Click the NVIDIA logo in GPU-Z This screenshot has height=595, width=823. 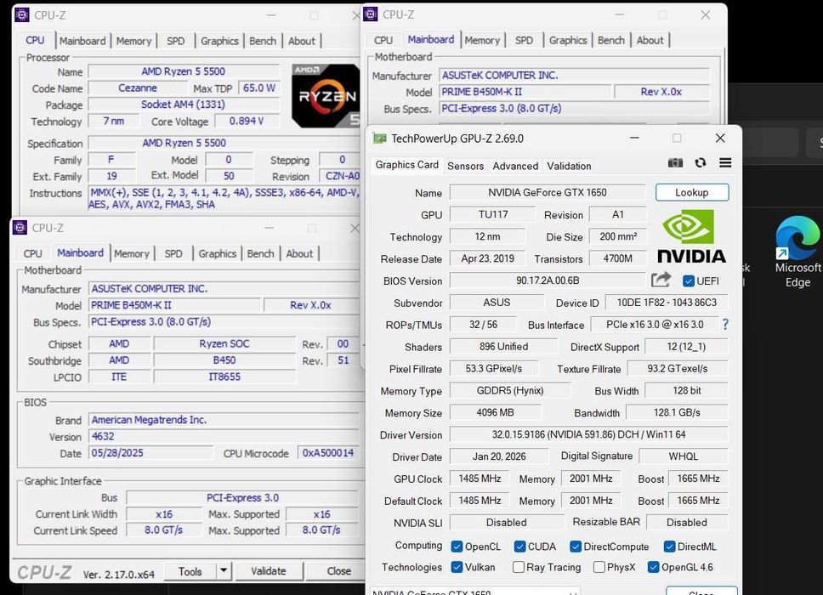coord(691,236)
